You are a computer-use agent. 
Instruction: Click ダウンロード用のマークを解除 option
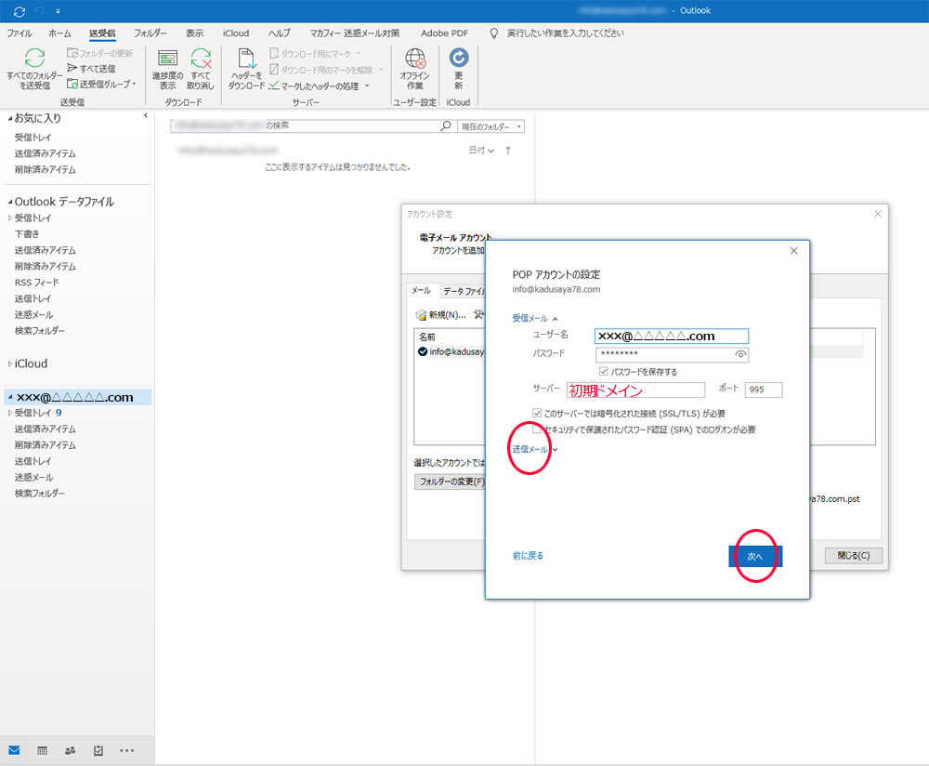[326, 70]
